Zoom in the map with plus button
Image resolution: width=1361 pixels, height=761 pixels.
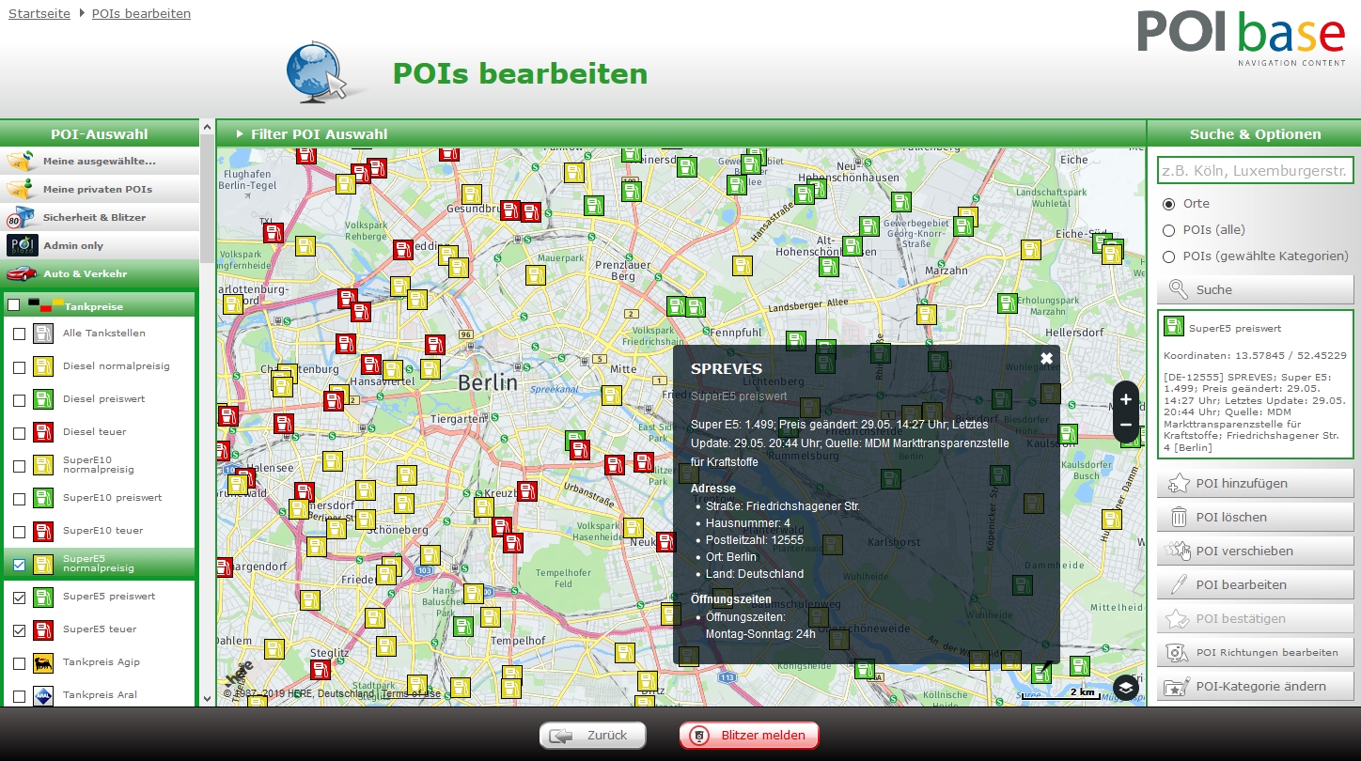[x=1125, y=400]
